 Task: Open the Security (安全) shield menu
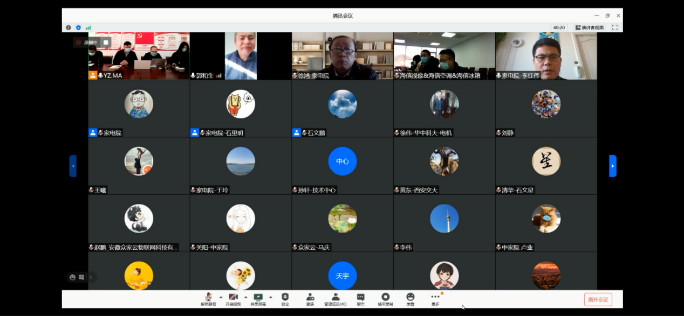(x=285, y=299)
